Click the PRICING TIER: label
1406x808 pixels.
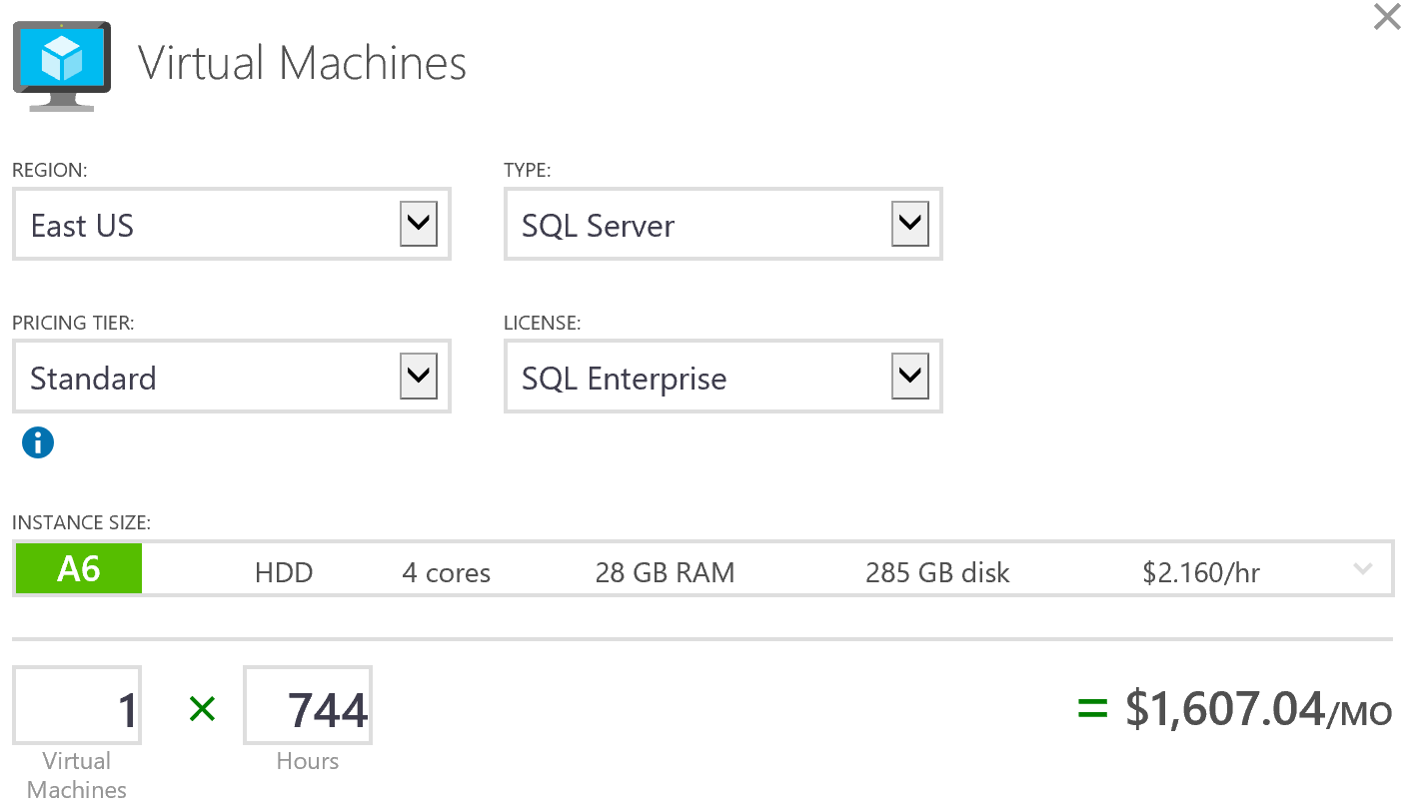coord(73,324)
